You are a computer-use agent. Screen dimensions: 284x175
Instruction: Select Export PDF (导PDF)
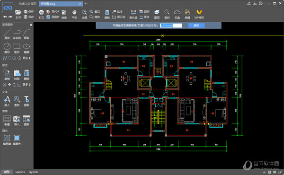click(53, 11)
